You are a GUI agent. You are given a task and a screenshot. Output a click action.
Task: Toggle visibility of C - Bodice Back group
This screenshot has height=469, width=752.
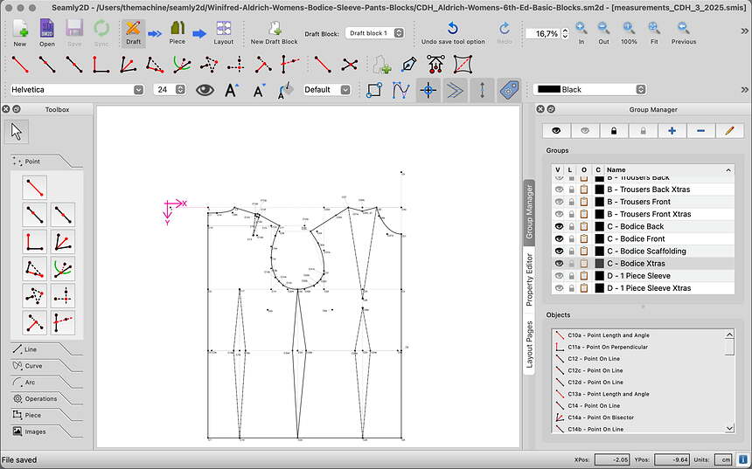tap(559, 226)
